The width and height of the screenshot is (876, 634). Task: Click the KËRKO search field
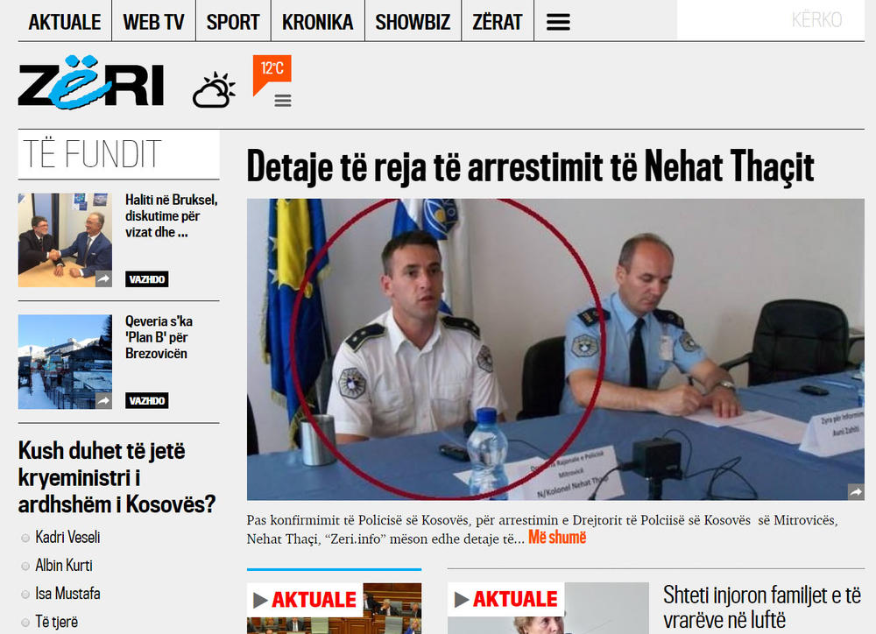click(x=771, y=20)
